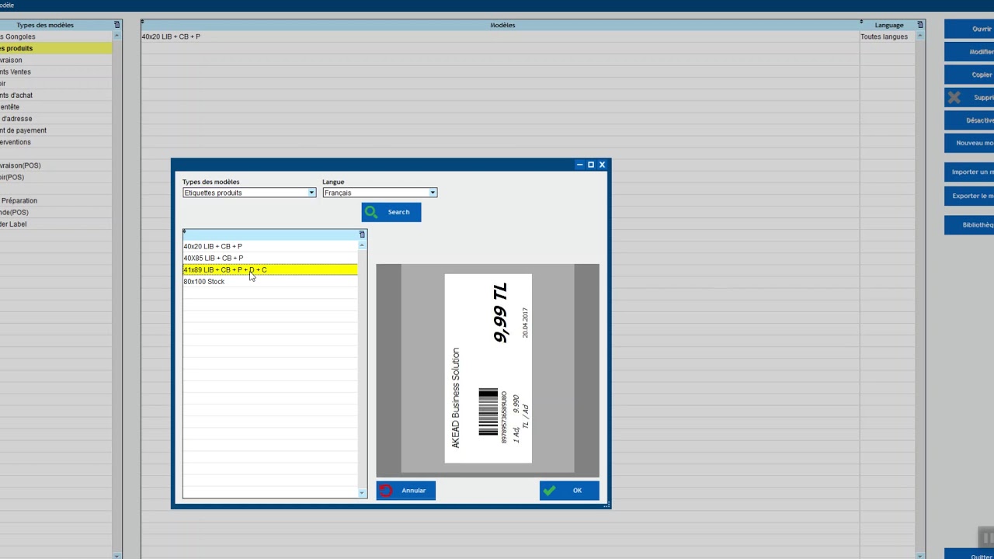
Task: Minimize the model selection dialog
Action: [579, 165]
